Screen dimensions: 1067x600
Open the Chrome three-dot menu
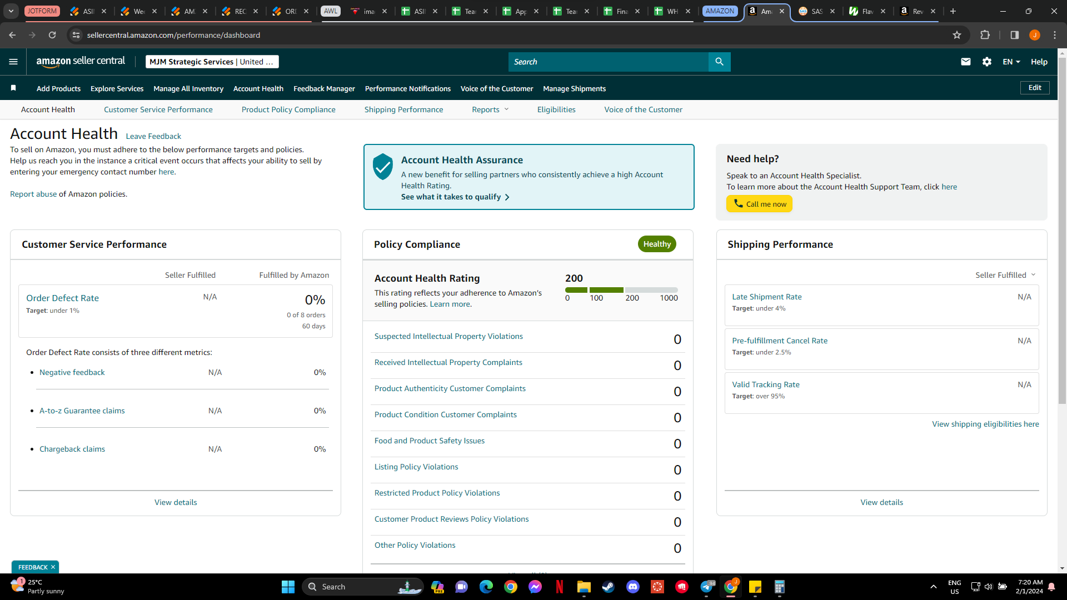[x=1055, y=35]
